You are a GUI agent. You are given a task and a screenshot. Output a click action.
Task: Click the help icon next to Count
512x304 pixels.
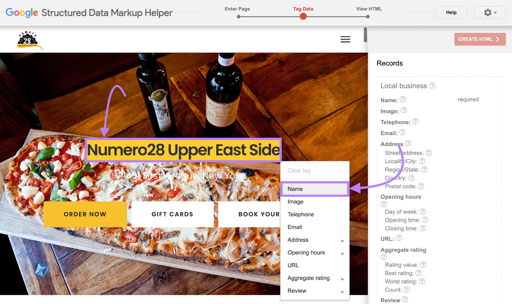point(406,289)
